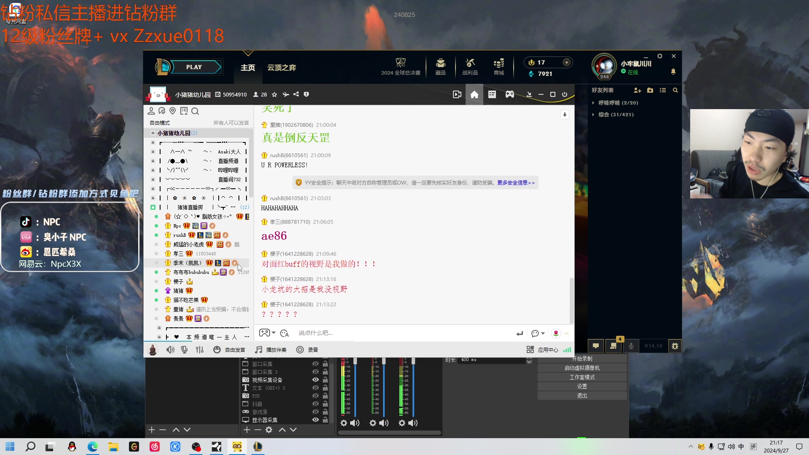Show the 窗口采集 3 source in OBS
The height and width of the screenshot is (455, 809).
(315, 372)
